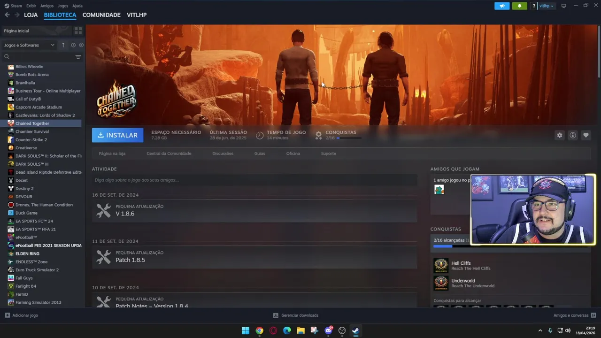Open the Suporte link
601x338 pixels.
coord(329,154)
